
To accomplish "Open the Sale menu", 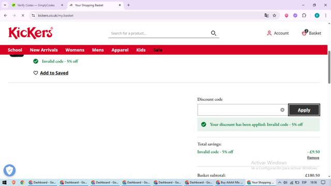I will coord(158,50).
